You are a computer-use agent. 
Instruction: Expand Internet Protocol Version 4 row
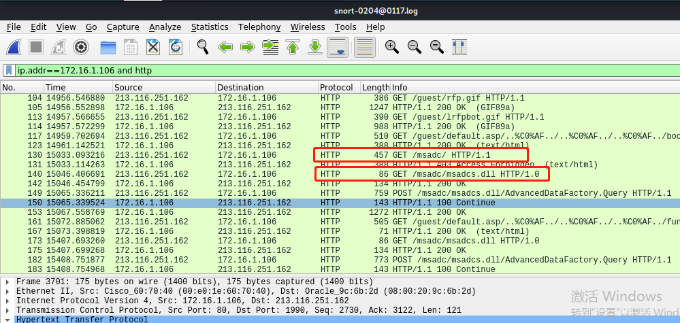point(7,301)
